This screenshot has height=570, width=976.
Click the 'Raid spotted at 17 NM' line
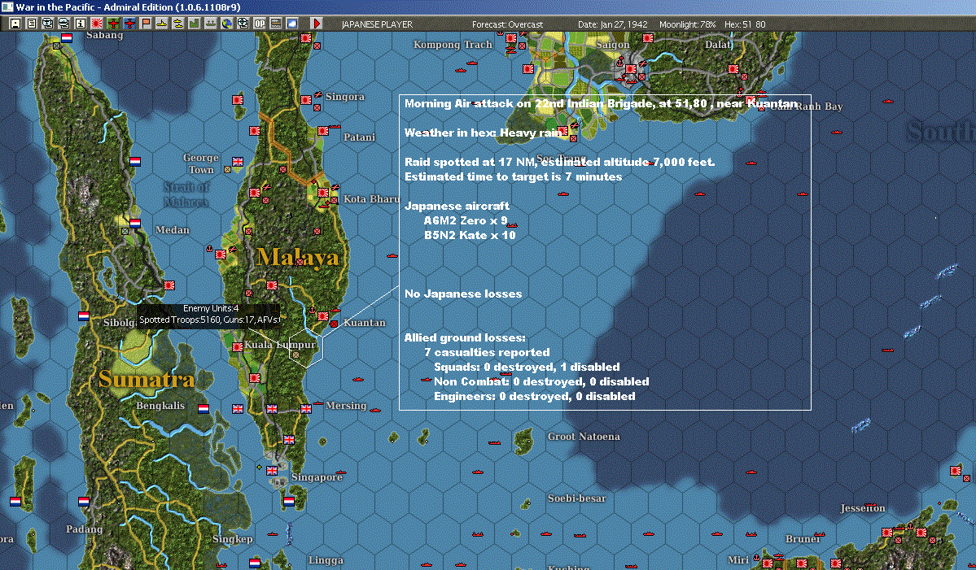559,163
